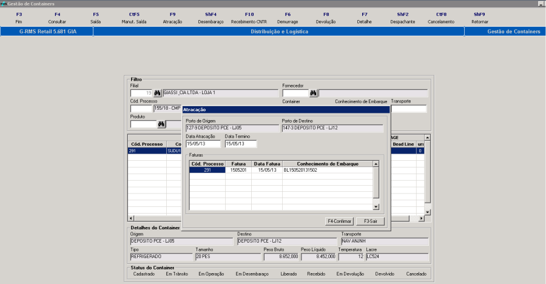Click Peso Bruto field 8.652,000

tap(281, 257)
